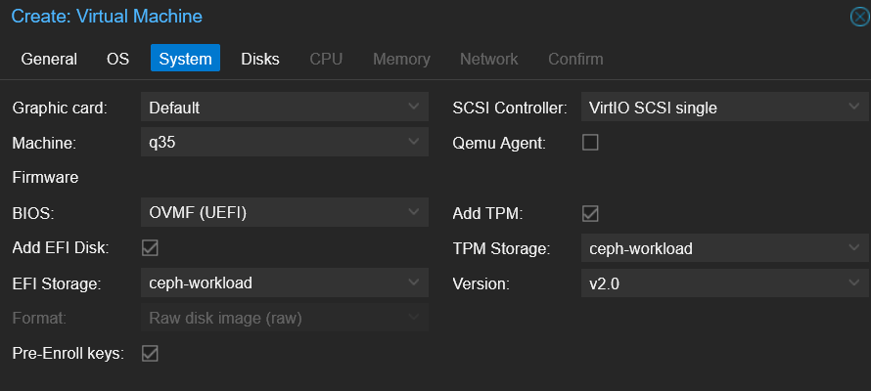Go to the Disks tab
The height and width of the screenshot is (391, 871).
click(260, 59)
